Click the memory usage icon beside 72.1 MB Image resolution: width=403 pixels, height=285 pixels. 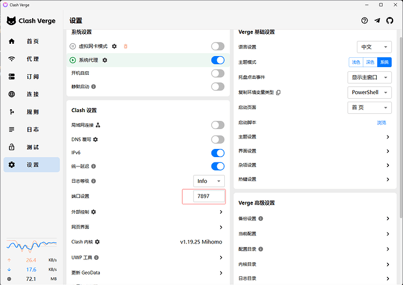pyautogui.click(x=9, y=279)
